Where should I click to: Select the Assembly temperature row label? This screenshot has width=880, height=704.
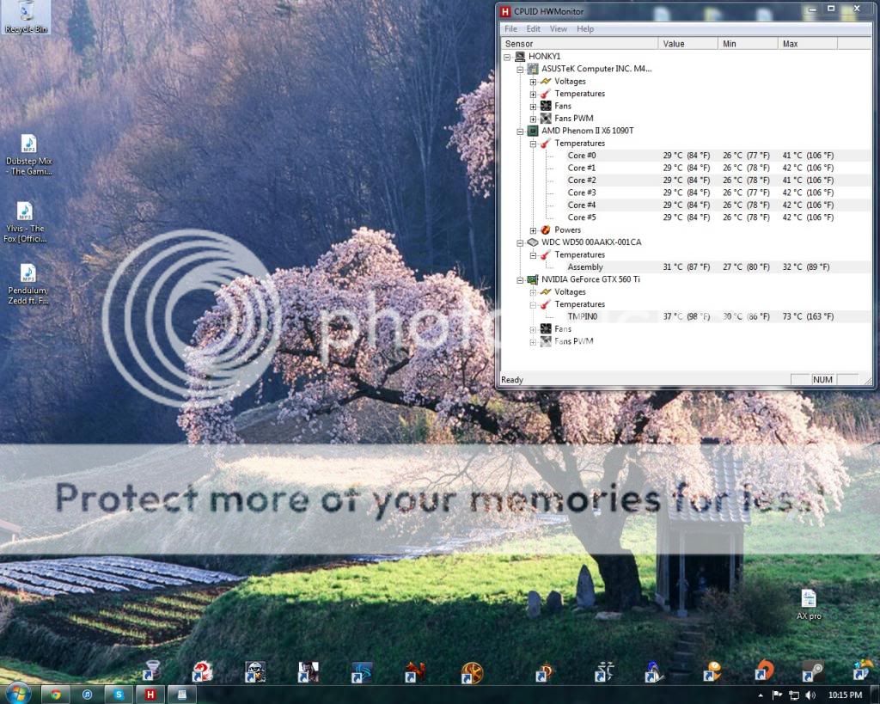(x=584, y=267)
